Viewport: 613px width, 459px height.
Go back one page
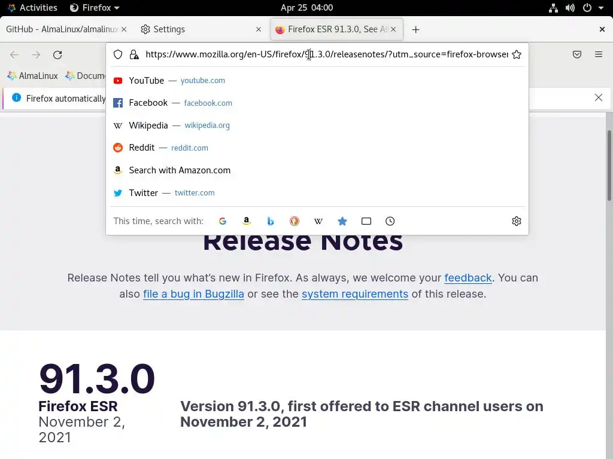(x=14, y=54)
